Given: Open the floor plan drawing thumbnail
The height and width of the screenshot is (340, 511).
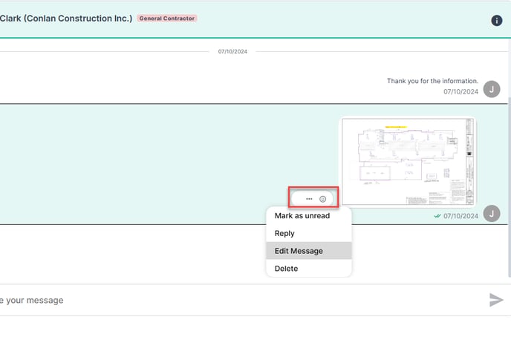Looking at the screenshot, I should click(407, 162).
